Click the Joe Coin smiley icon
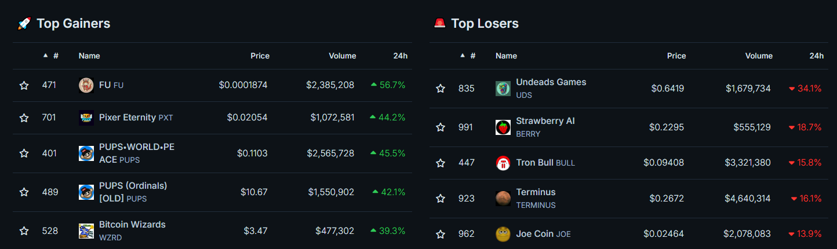 (x=503, y=234)
